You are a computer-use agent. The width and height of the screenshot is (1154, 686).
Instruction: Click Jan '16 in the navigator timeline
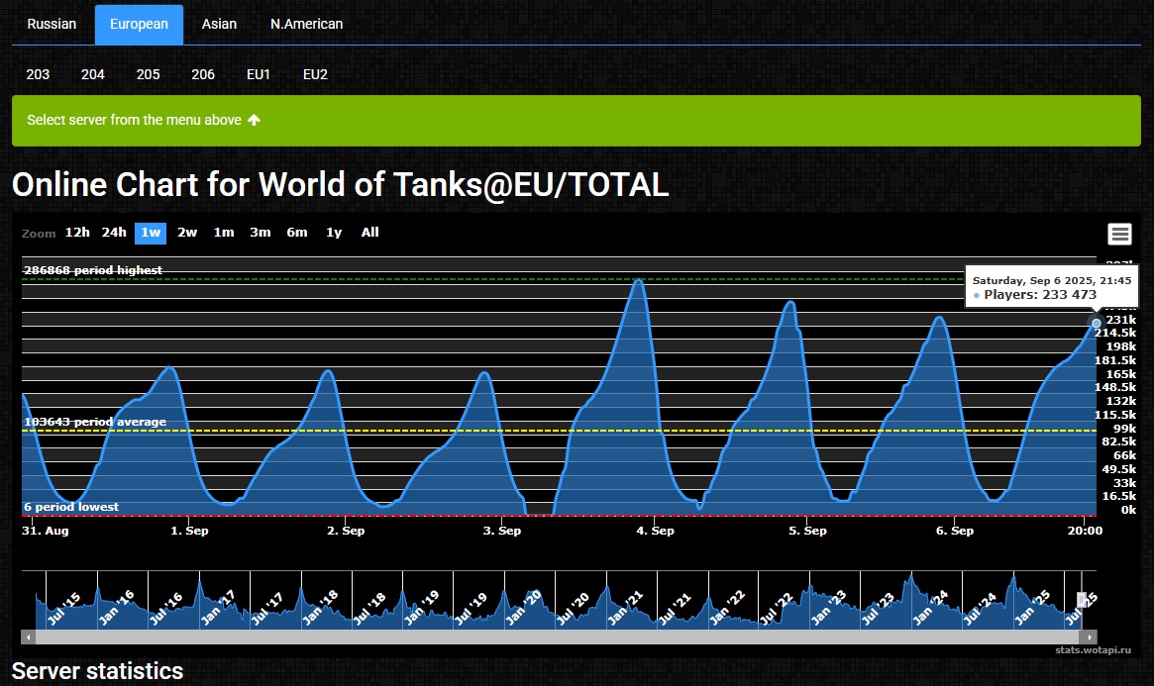pyautogui.click(x=116, y=608)
